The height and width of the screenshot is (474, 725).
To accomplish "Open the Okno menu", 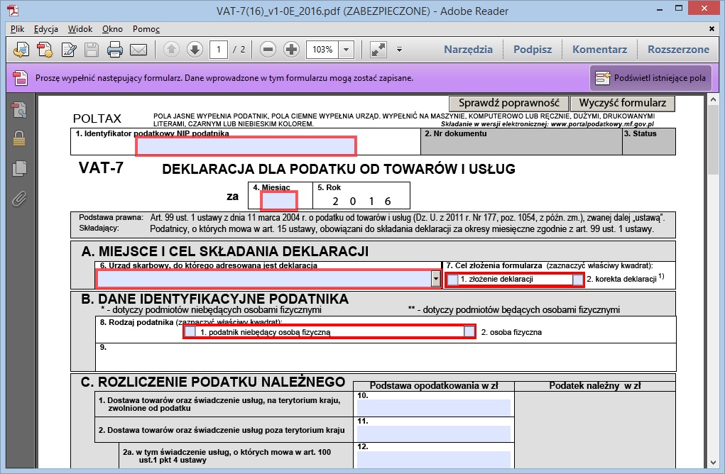I will [112, 29].
